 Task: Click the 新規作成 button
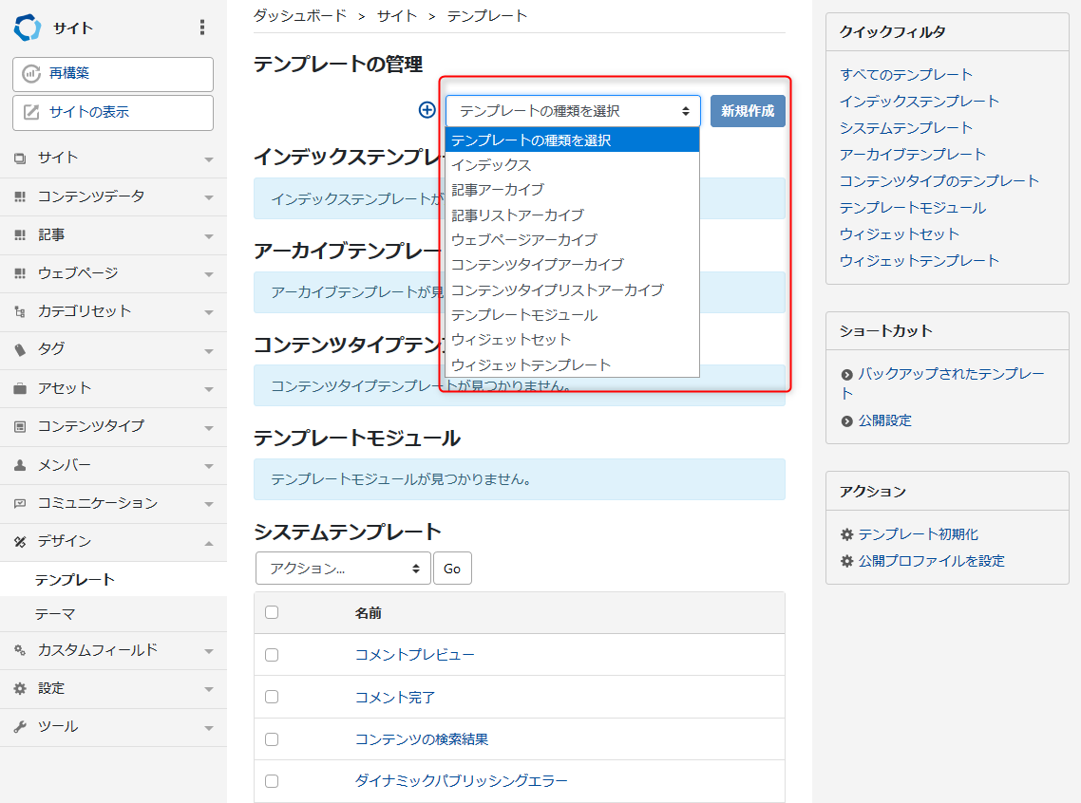tap(748, 111)
